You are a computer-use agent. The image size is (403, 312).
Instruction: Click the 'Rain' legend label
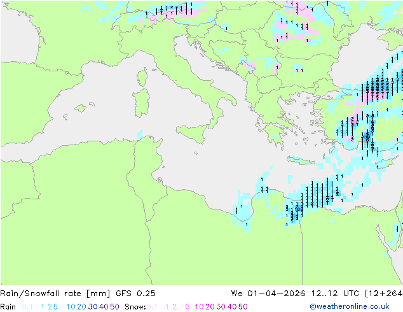click(8, 307)
